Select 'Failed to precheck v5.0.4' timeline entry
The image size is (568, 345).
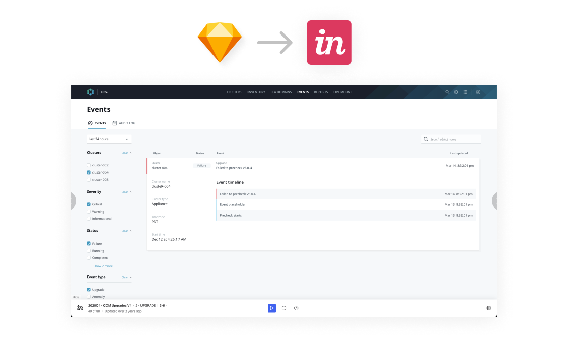click(x=346, y=194)
